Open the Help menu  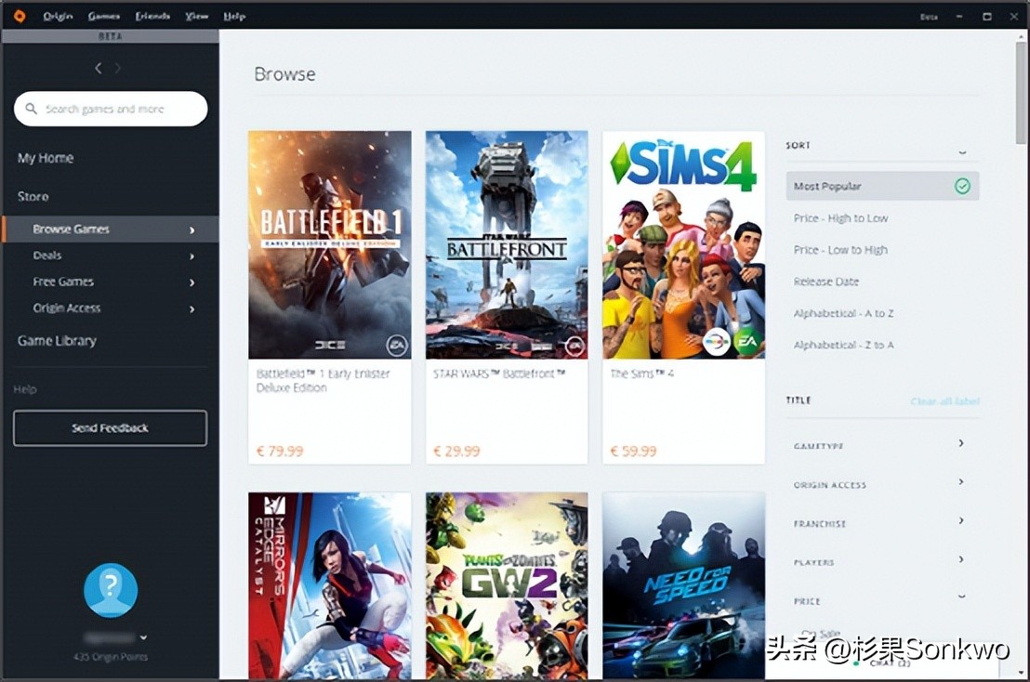(234, 16)
